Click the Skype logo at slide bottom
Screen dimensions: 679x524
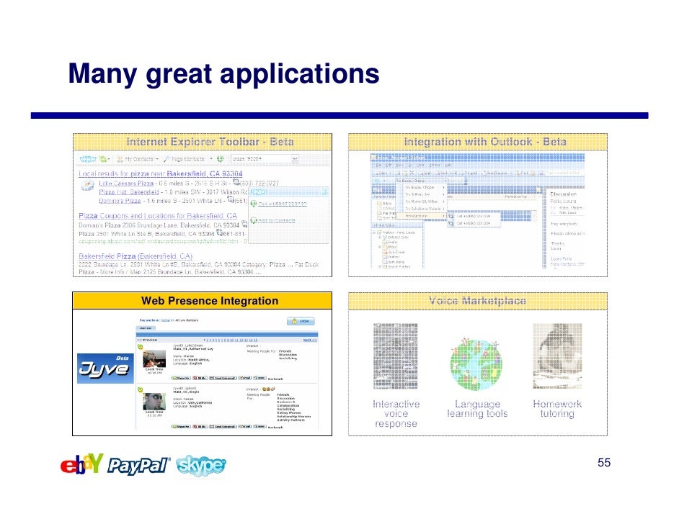click(x=201, y=466)
